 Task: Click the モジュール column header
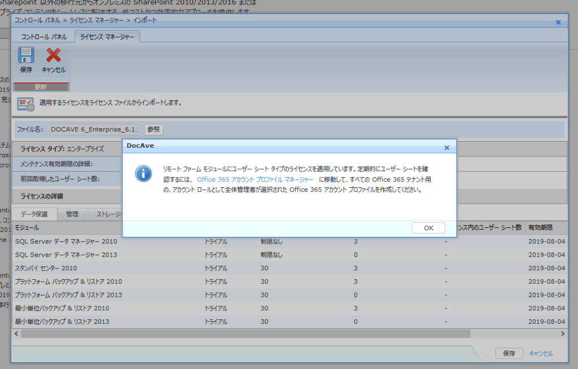[x=27, y=227]
